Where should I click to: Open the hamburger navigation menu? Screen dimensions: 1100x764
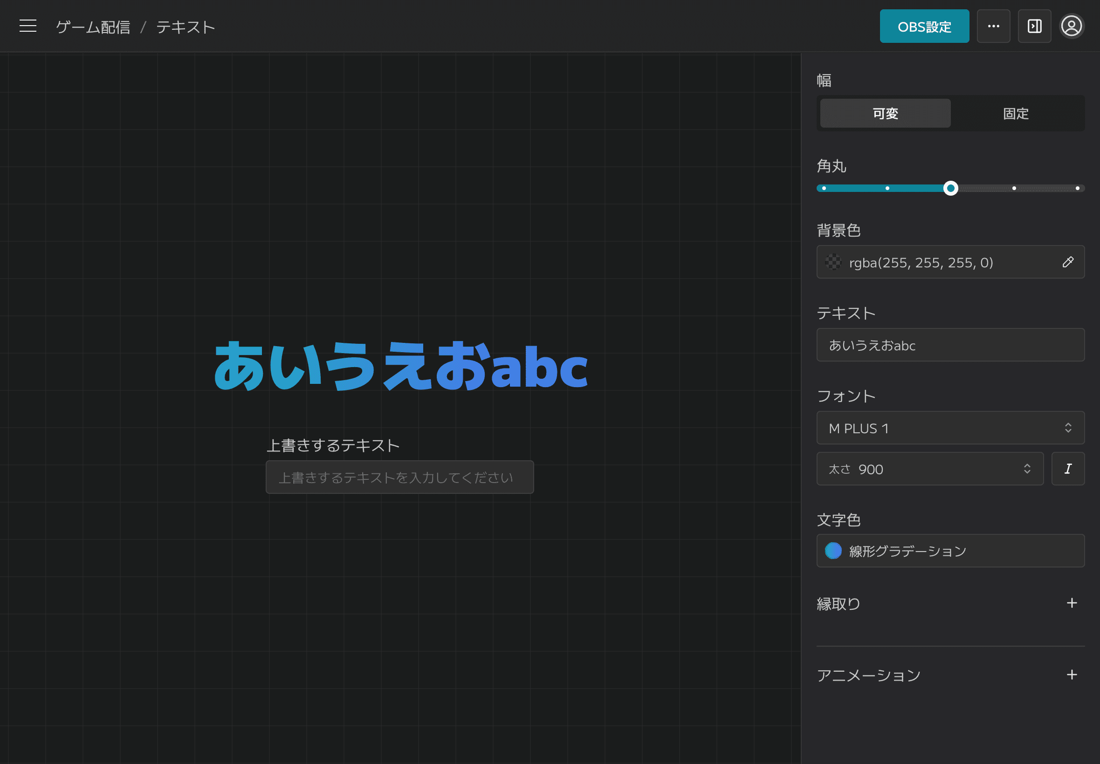(27, 26)
